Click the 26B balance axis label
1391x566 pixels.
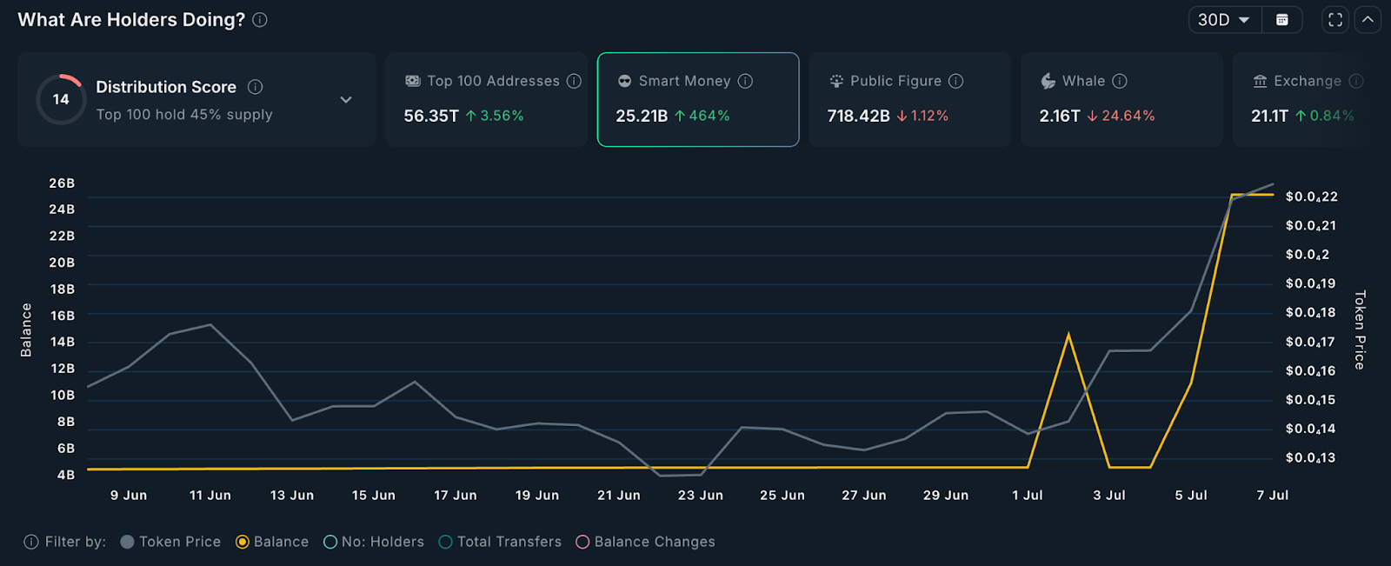coord(62,183)
